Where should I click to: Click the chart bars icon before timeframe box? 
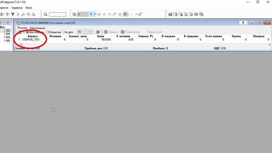pos(74,14)
